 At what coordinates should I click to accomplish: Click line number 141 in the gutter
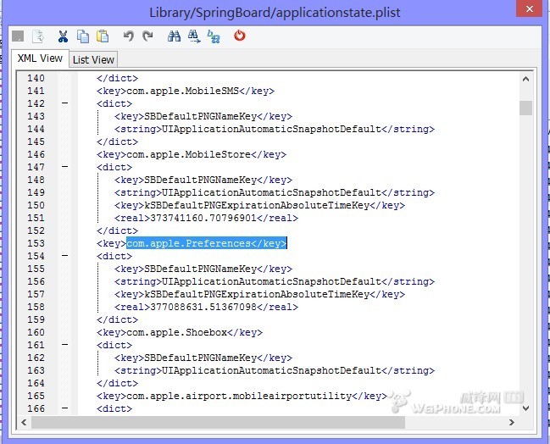click(36, 91)
